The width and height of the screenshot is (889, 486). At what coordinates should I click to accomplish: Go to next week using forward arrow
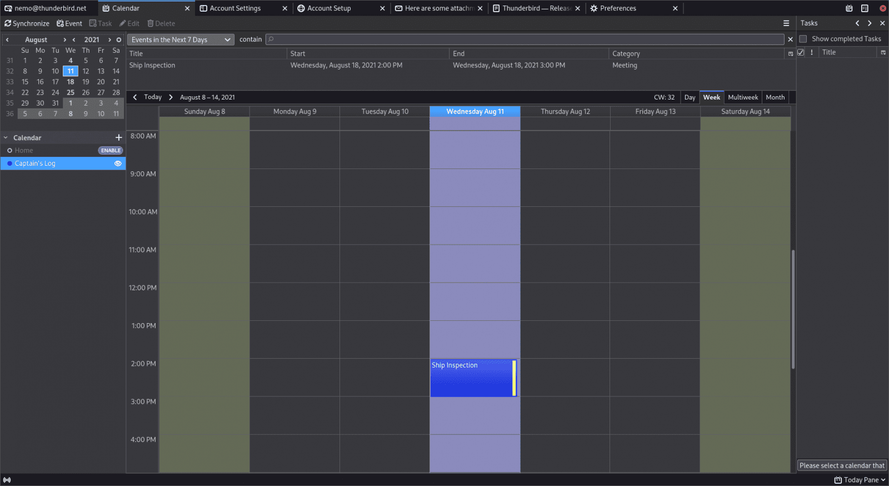[171, 97]
